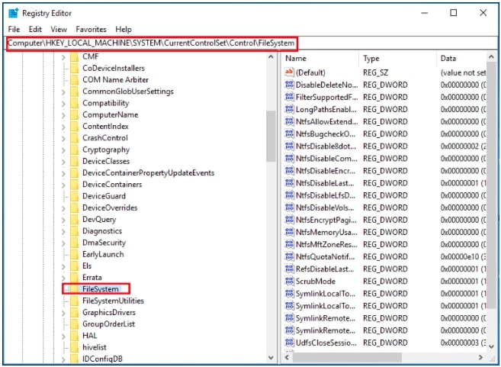Expand the CommonGlobUserSettings key
The image size is (501, 367).
tap(63, 92)
